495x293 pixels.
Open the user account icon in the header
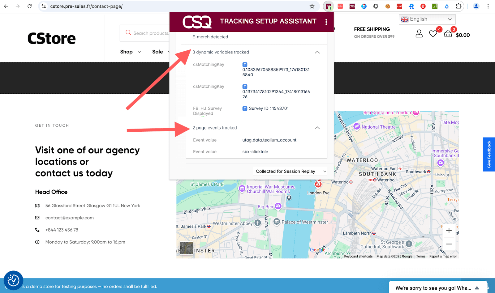pyautogui.click(x=419, y=34)
